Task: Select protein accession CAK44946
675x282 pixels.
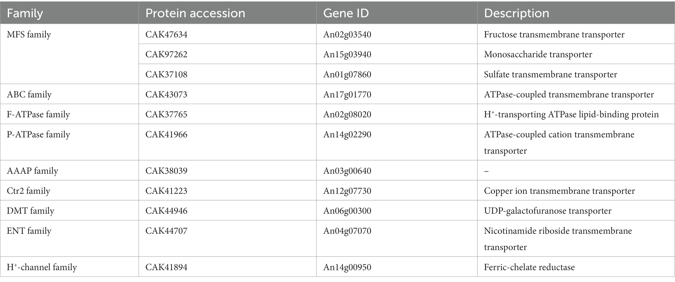Action: [167, 211]
